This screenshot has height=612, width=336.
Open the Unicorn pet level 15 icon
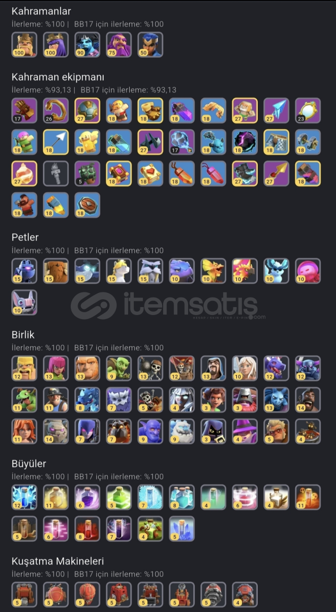pos(118,271)
